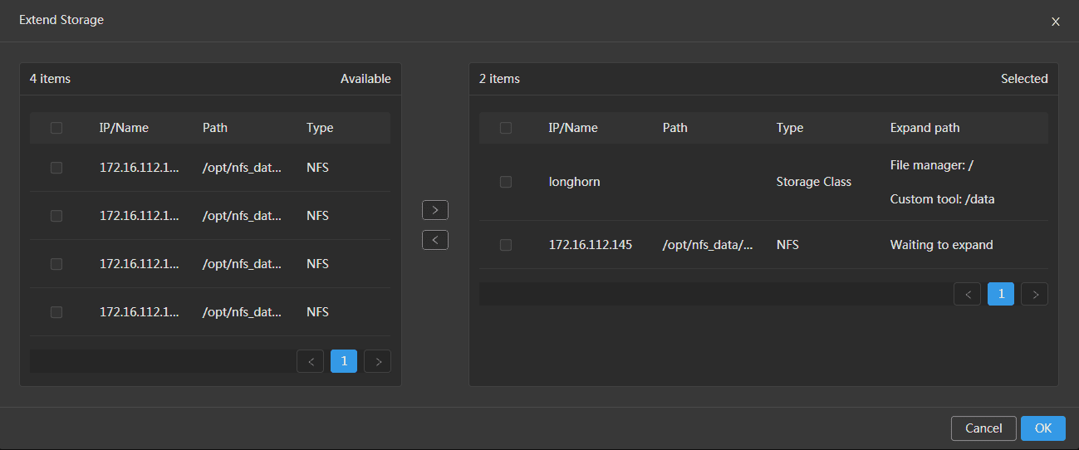This screenshot has height=450, width=1079.
Task: Move selected items to the Selected list
Action: pyautogui.click(x=435, y=210)
